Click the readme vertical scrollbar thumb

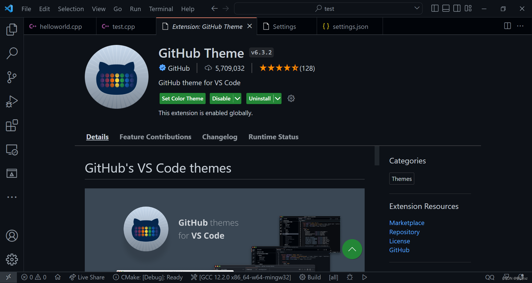377,156
